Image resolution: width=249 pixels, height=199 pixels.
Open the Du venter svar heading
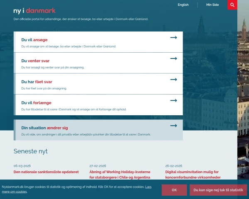click(35, 61)
